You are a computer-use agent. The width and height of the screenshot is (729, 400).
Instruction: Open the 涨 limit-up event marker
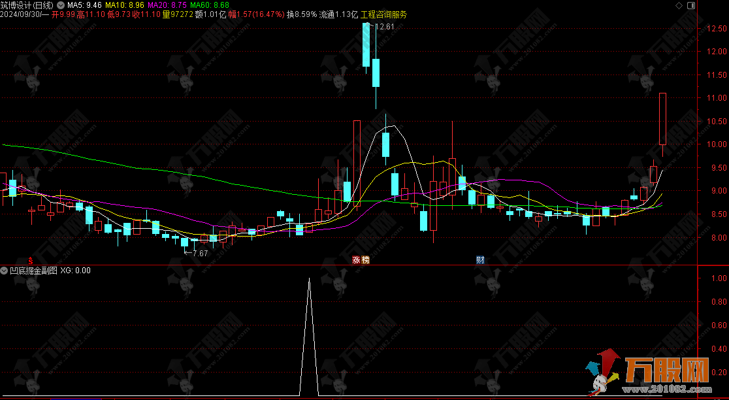pyautogui.click(x=356, y=260)
